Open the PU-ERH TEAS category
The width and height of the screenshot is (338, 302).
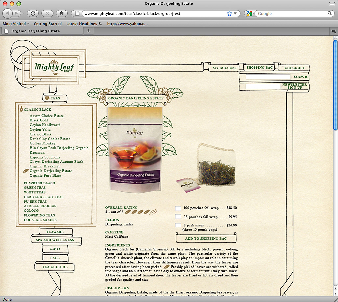pos(36,202)
